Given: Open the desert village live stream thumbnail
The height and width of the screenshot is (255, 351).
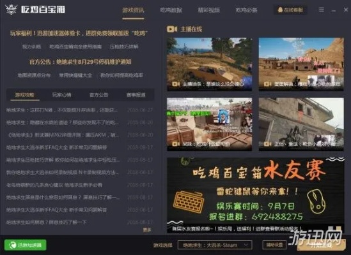Looking at the screenshot, I should [x=301, y=64].
